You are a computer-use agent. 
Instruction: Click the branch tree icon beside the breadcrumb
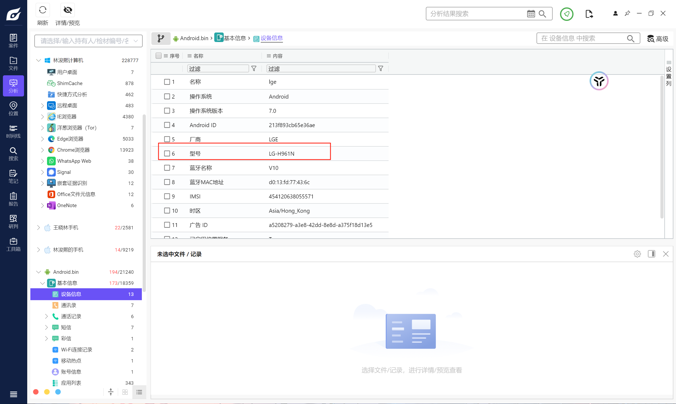coord(161,38)
